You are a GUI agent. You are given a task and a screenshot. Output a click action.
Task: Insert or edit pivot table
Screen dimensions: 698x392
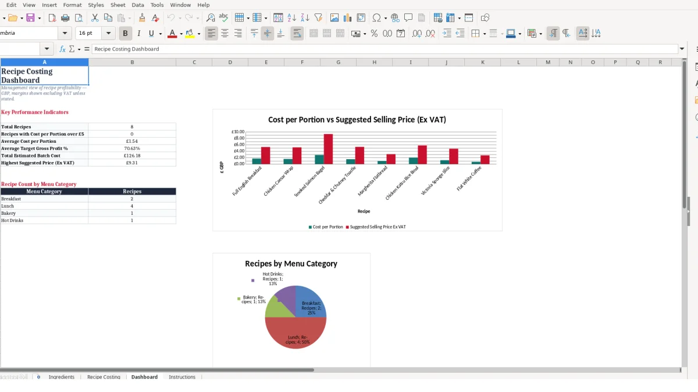pyautogui.click(x=361, y=18)
